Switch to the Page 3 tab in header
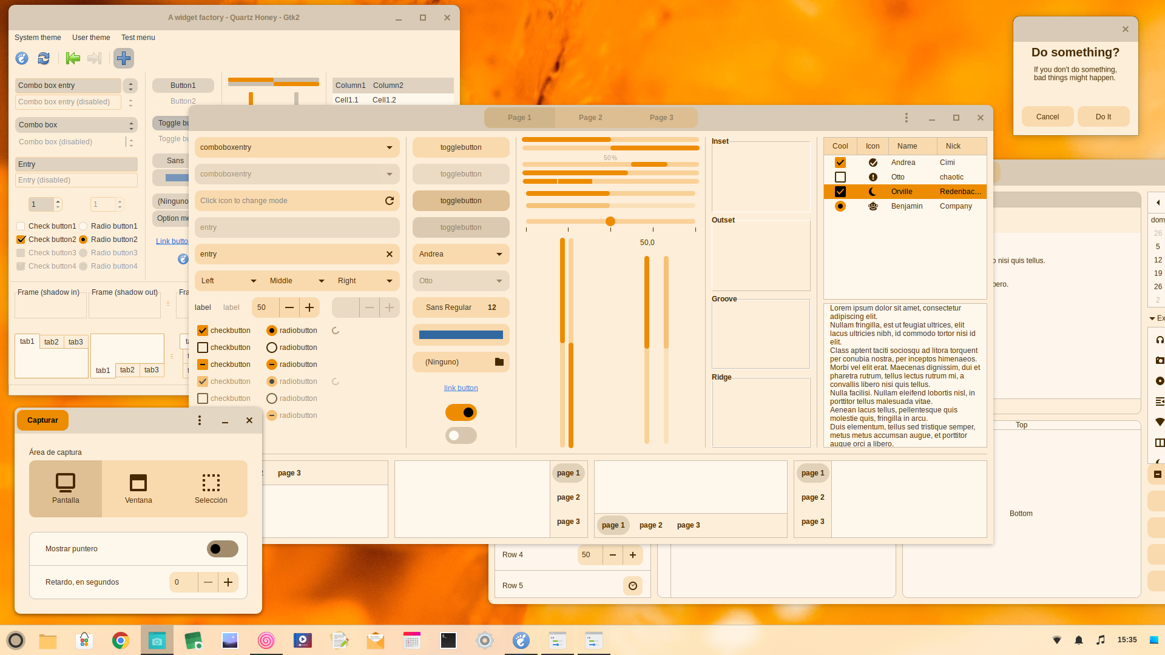1165x655 pixels. click(x=661, y=118)
